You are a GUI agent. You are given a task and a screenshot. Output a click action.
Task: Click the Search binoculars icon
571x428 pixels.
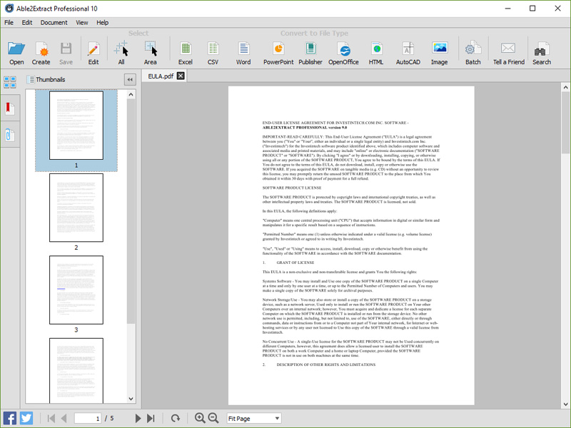click(x=541, y=52)
